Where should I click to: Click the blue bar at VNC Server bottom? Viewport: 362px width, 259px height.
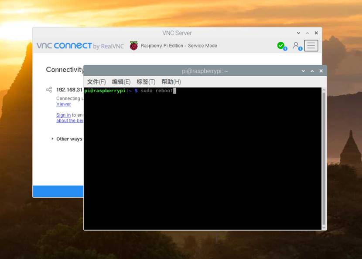(58, 191)
